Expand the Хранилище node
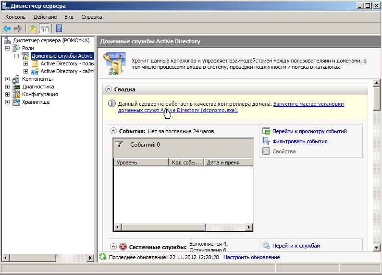 click(x=8, y=102)
